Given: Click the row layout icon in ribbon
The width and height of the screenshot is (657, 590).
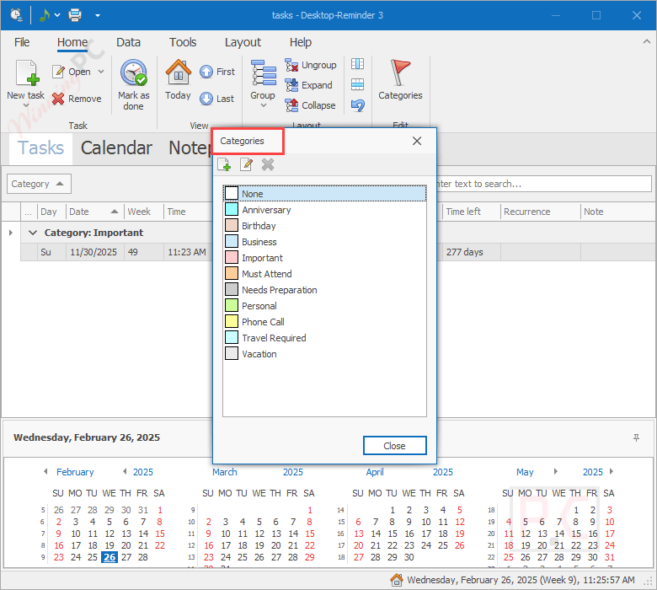Looking at the screenshot, I should 357,84.
